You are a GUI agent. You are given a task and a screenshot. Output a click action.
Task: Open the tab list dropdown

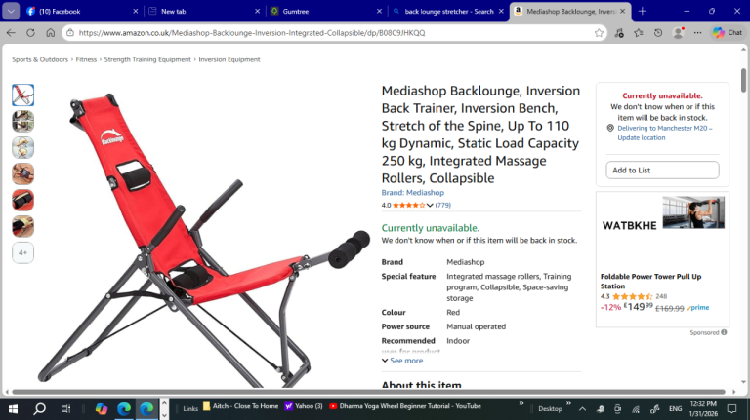tap(11, 11)
